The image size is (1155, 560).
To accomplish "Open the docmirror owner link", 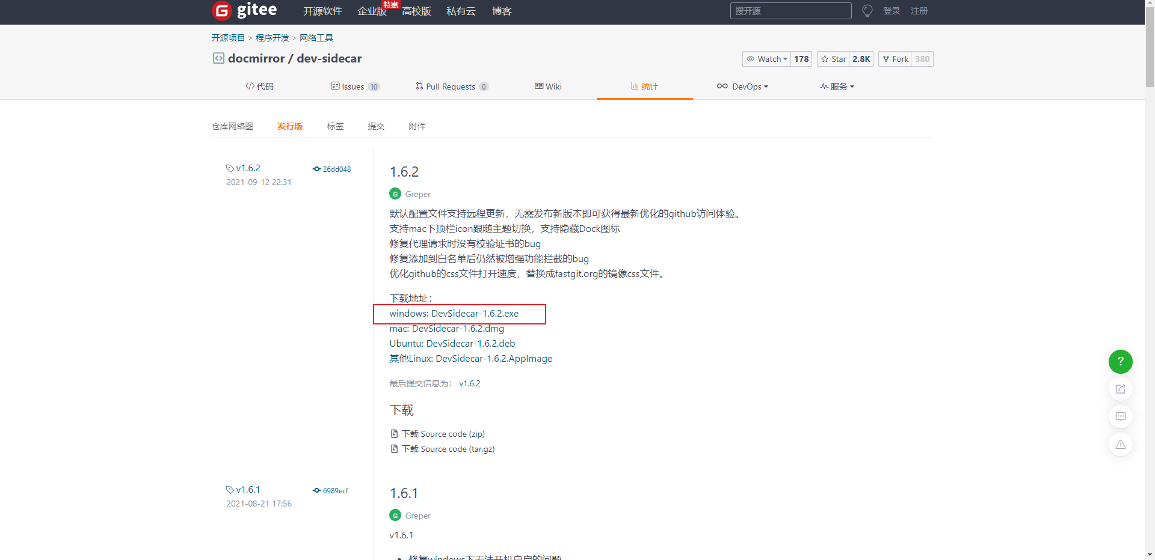I will click(x=256, y=58).
